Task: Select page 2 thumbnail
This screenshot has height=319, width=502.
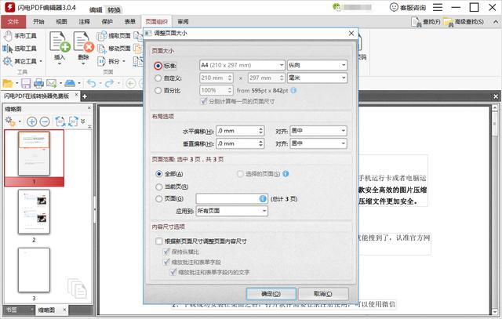Action: pyautogui.click(x=34, y=211)
